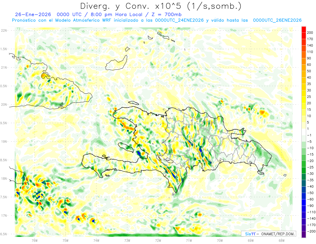Viewport: 316px width, 244px height.
Task: Click the '0000UTC_24ENE2026' initialization time
Action: [179, 20]
